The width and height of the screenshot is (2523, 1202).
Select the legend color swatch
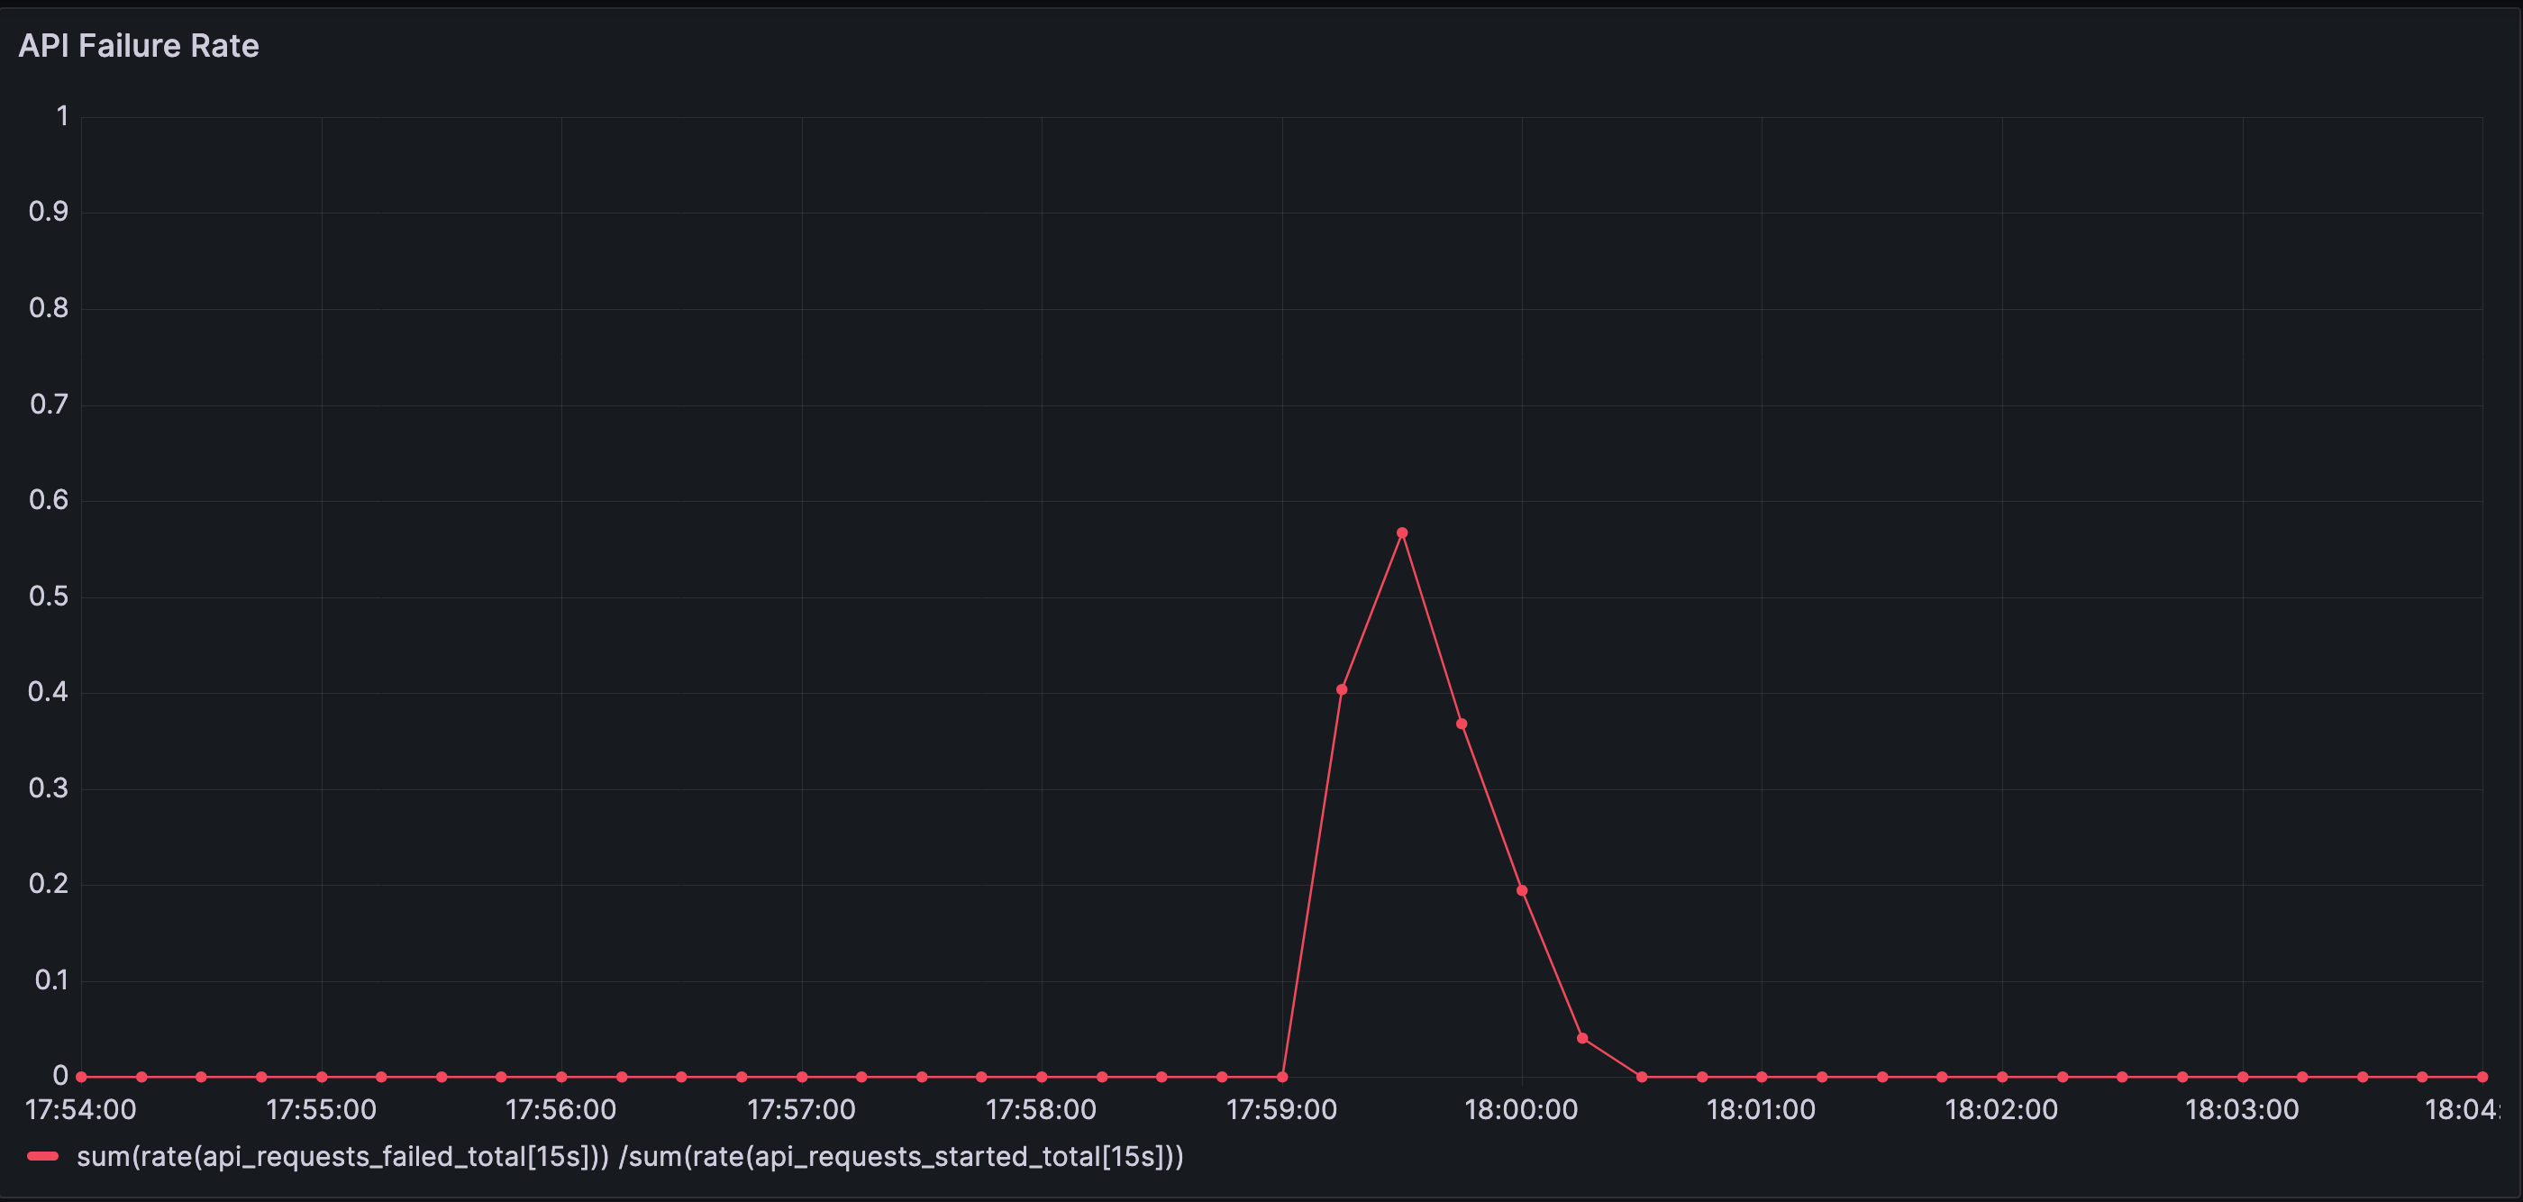[x=43, y=1156]
